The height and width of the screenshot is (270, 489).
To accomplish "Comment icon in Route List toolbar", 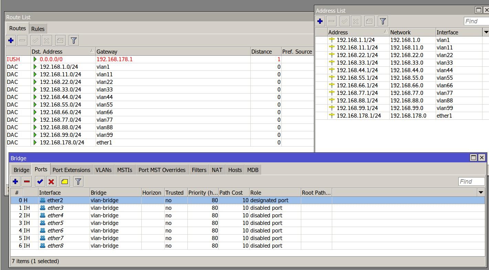I will click(60, 41).
